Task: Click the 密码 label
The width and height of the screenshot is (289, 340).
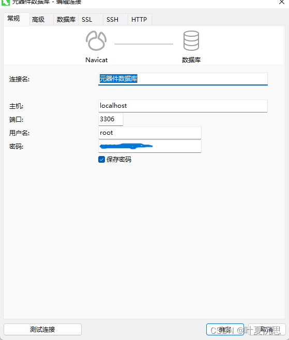Action: coord(16,147)
